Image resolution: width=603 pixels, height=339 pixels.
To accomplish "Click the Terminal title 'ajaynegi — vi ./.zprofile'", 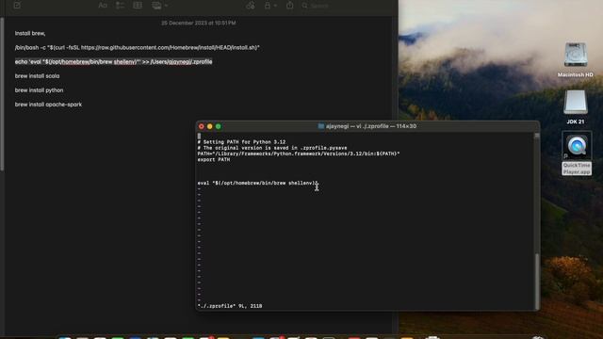I will tap(371, 126).
